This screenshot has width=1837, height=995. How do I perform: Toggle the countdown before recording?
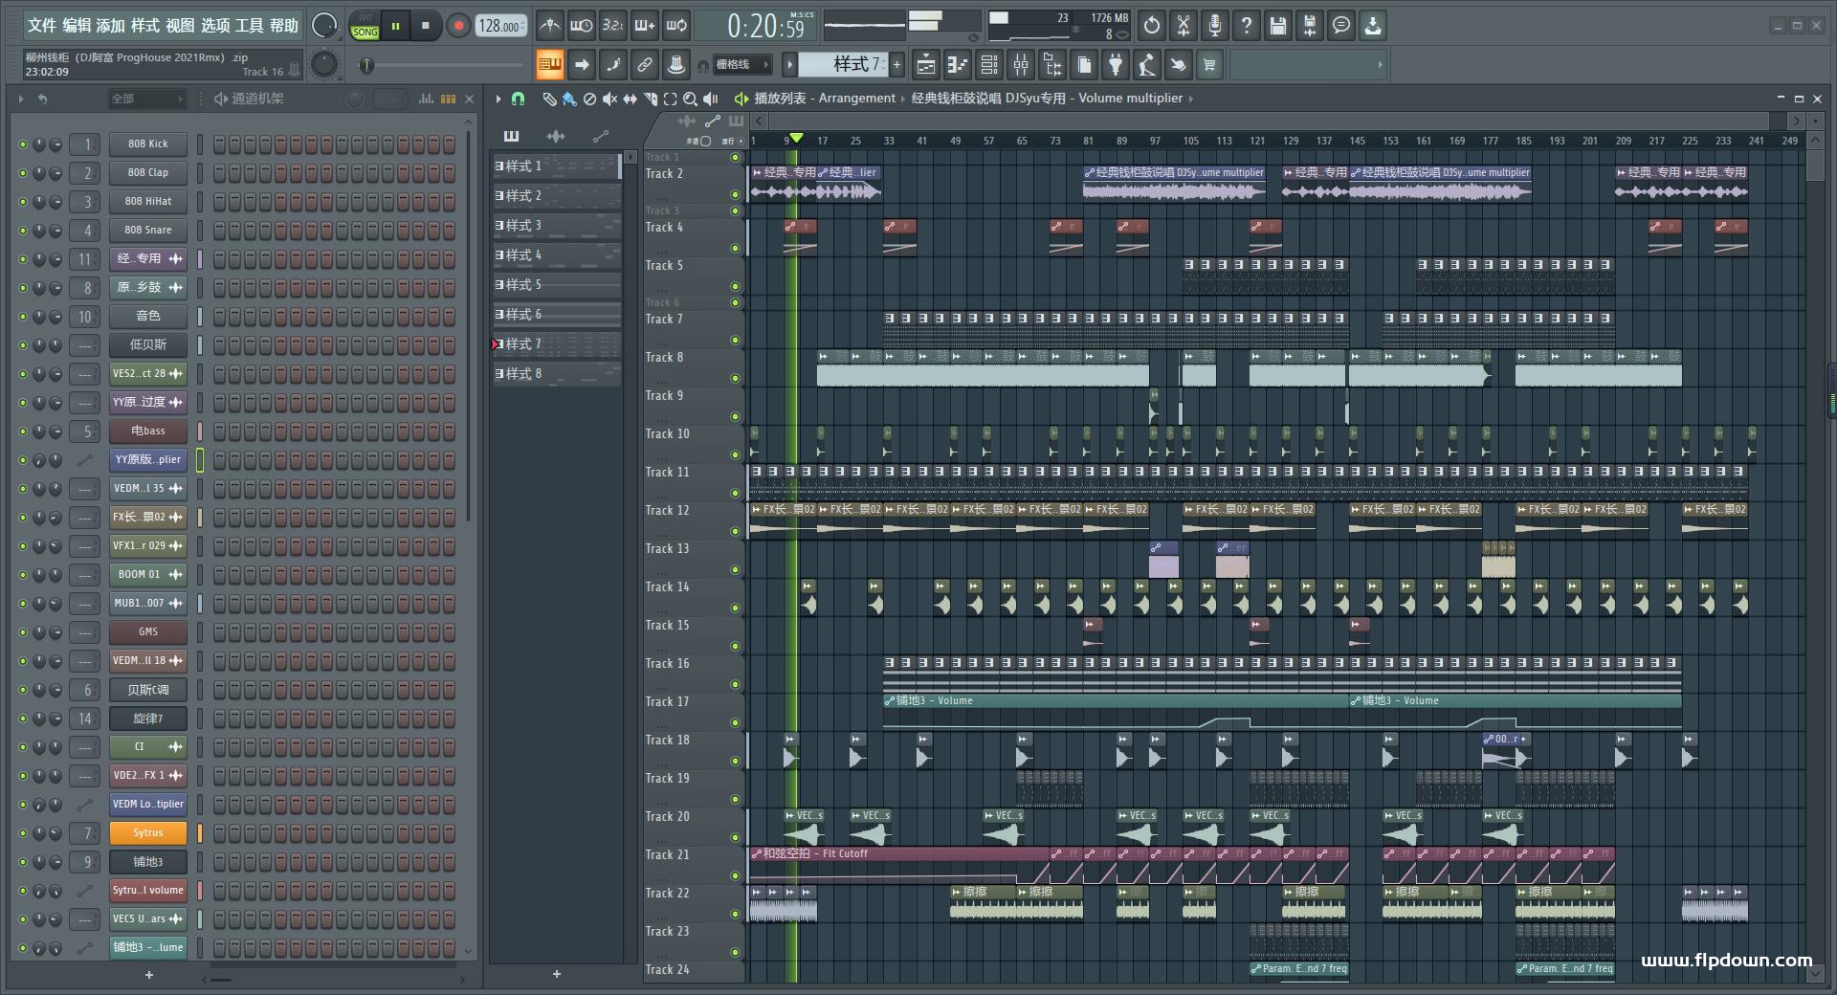point(613,26)
